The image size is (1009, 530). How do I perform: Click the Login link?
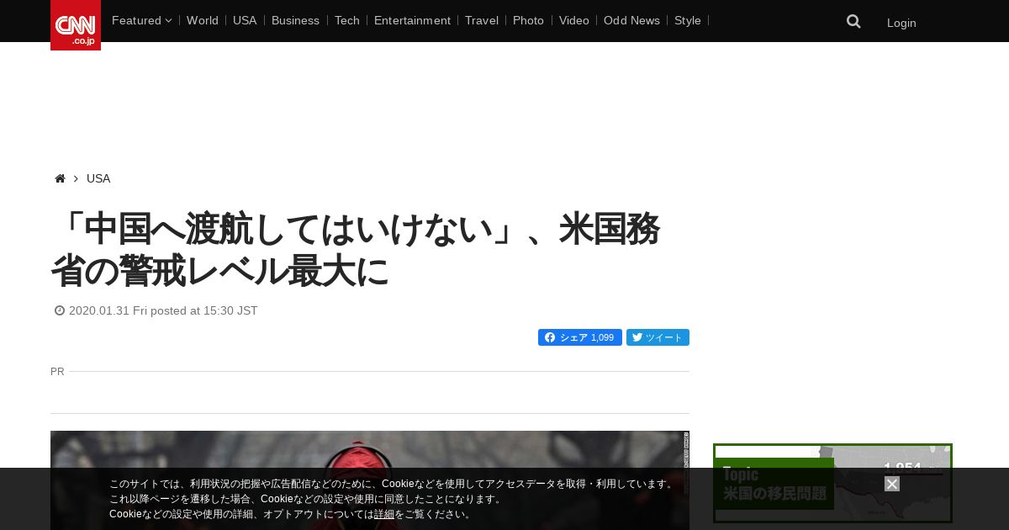901,23
